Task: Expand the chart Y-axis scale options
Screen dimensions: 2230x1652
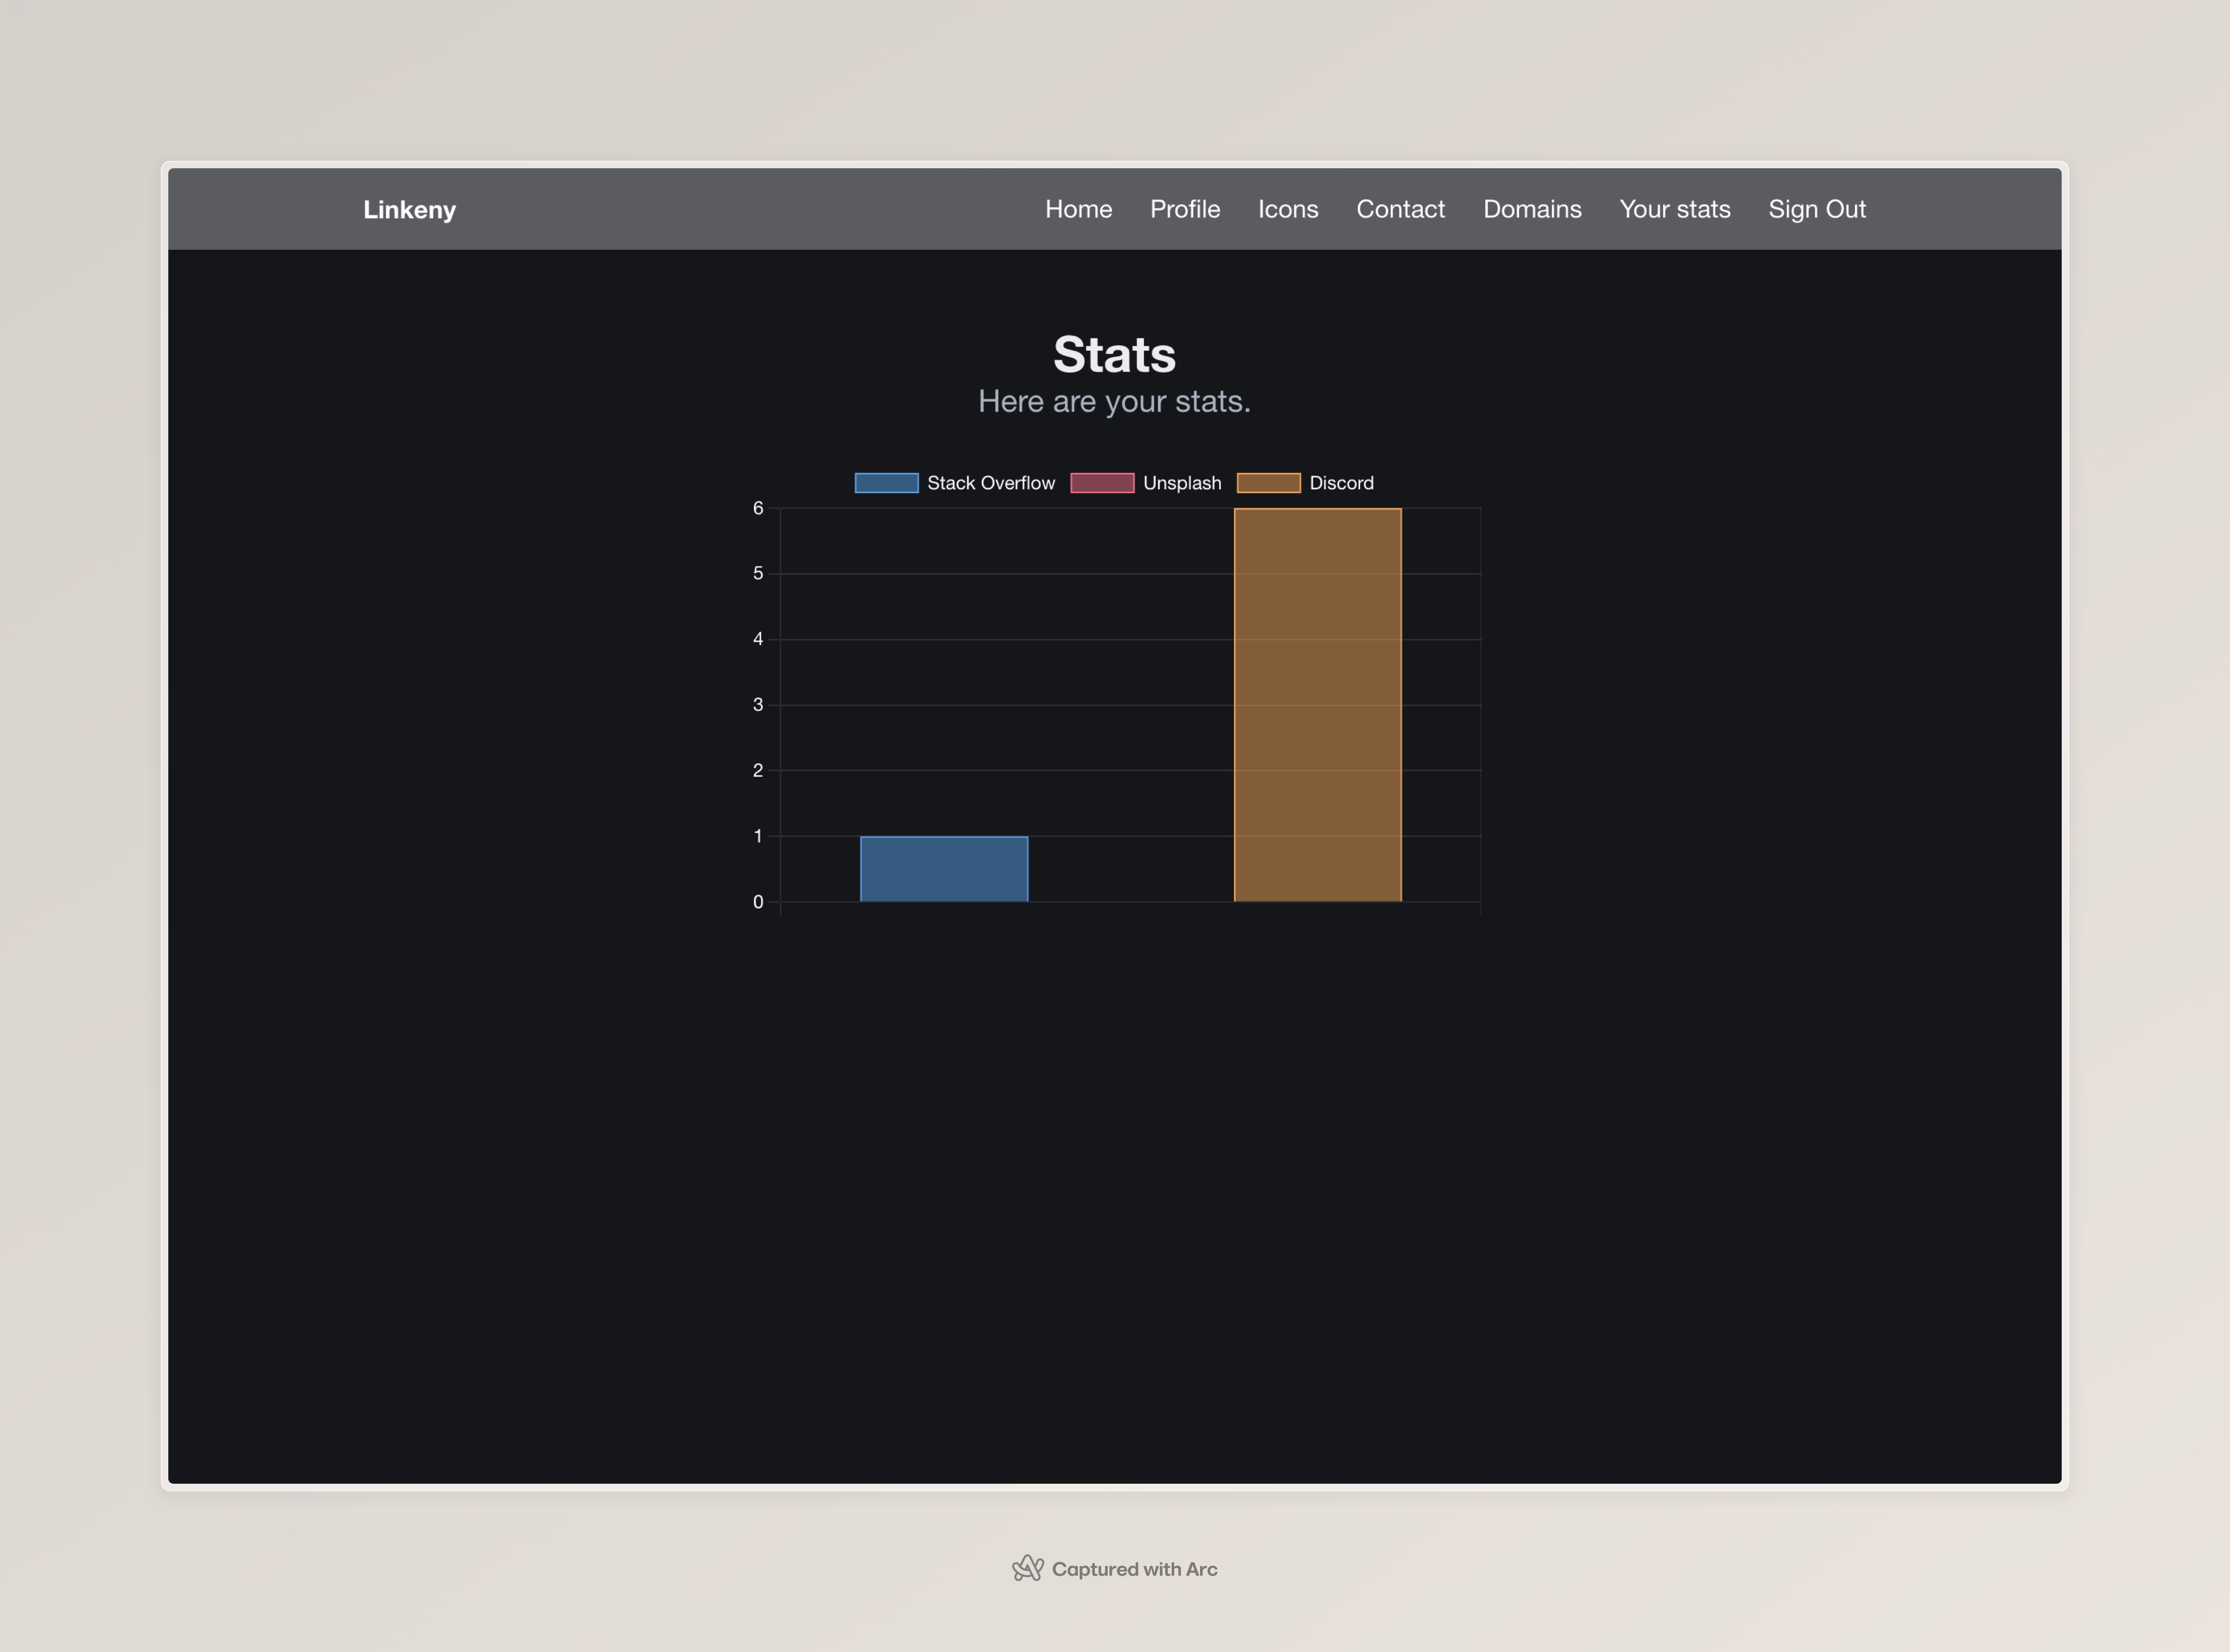Action: click(756, 703)
